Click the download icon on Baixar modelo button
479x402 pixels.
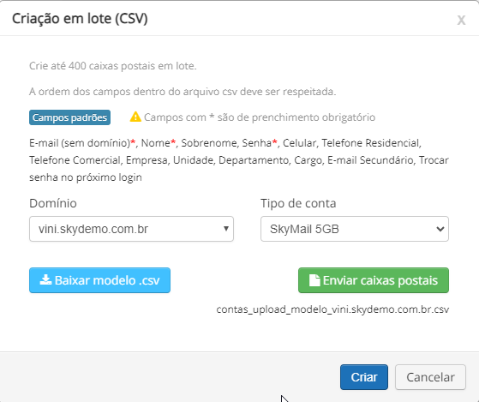click(x=45, y=279)
